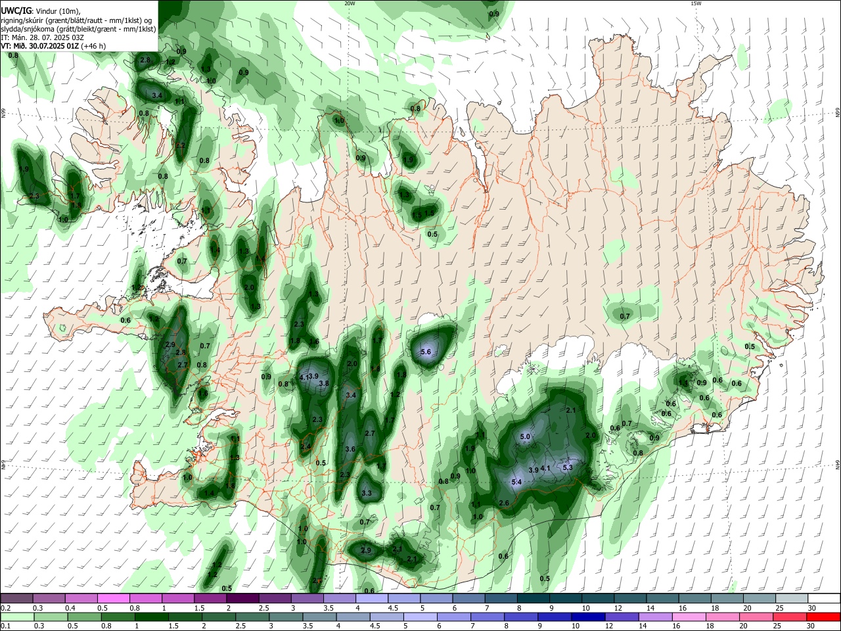Pick the light lavender 5 swatch in lower legend

point(420,617)
